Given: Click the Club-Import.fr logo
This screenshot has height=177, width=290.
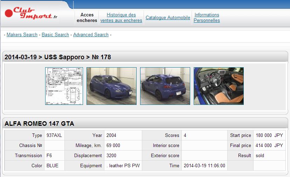Looking at the screenshot, I should coord(31,15).
